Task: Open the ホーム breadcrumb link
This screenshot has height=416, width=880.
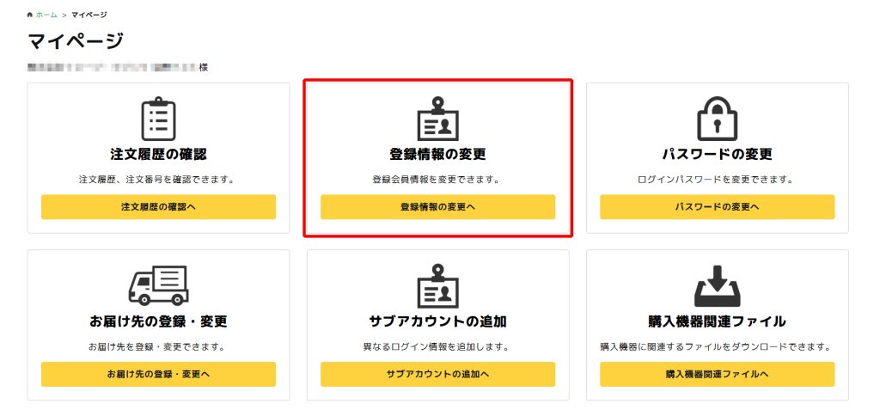Action: point(46,15)
